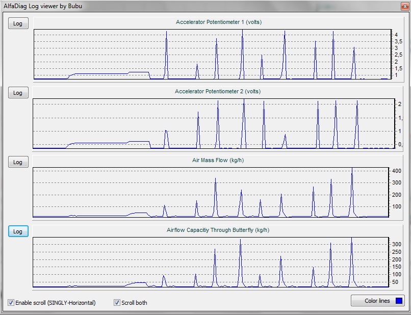Click the Air Mass Flow plot area
This screenshot has height=315, width=411.
tap(211, 192)
